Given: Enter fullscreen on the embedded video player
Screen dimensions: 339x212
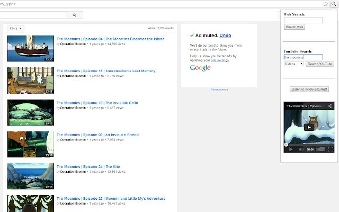Looking at the screenshot, I should (x=331, y=149).
